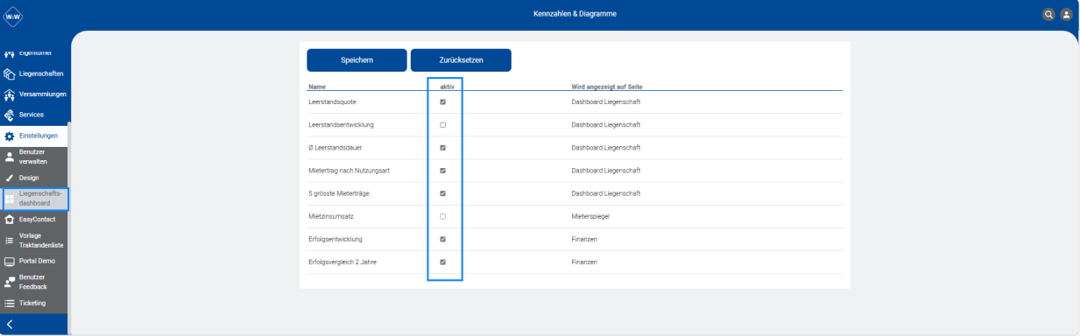The width and height of the screenshot is (1080, 336).
Task: Click Dashboard Liegenschaft in Leerstandsquote row
Action: [x=605, y=102]
